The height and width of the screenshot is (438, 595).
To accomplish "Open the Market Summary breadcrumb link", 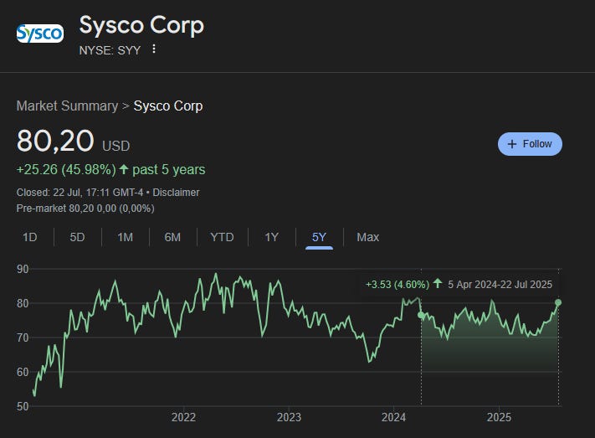I will 67,106.
